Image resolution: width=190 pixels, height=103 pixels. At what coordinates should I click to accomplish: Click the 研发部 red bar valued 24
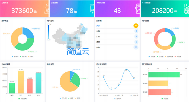pyautogui.click(x=160, y=92)
